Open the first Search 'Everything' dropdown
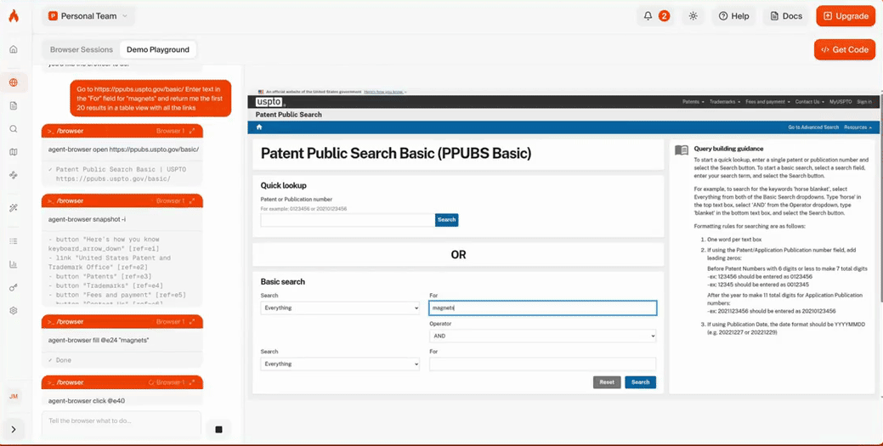Viewport: 883px width, 446px height. [x=340, y=308]
